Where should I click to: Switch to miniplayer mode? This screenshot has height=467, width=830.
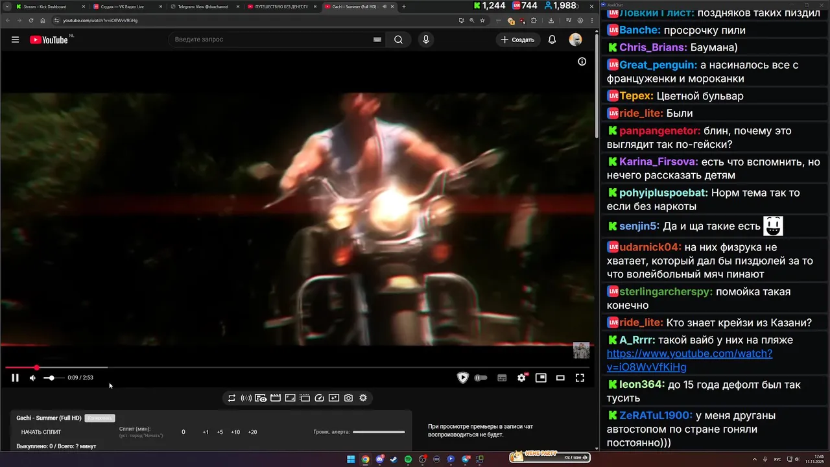[541, 377]
